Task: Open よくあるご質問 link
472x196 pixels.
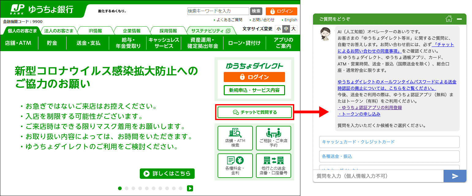Action: pos(229,20)
